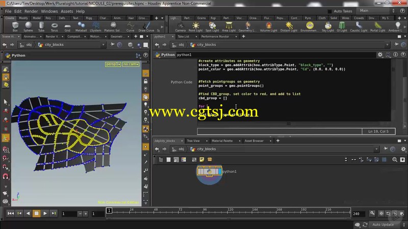The image size is (408, 229).
Task: Switch to Asset Browser tab
Action: pos(254,141)
